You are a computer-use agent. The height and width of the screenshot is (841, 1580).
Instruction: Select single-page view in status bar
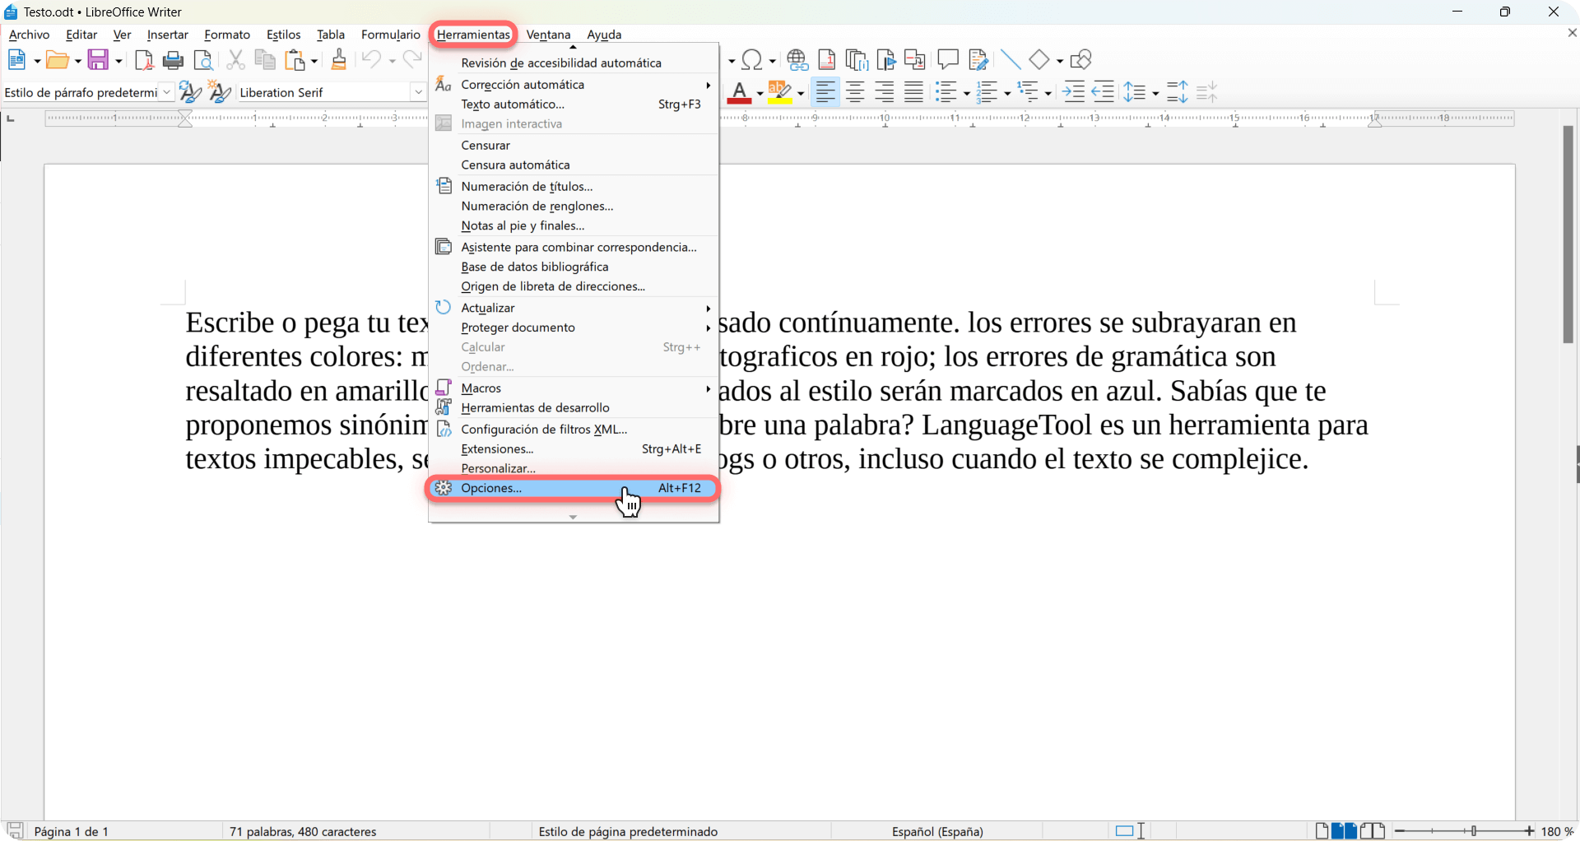tap(1322, 831)
